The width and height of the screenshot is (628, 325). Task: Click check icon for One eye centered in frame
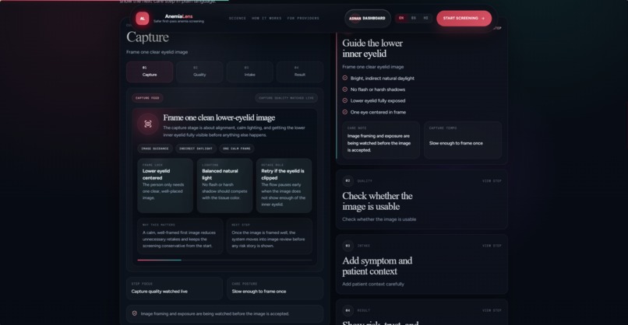click(345, 112)
